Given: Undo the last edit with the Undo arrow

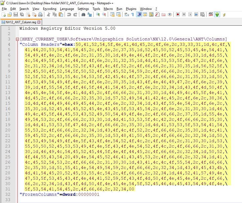Looking at the screenshot, I should 69,15.
